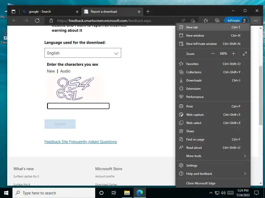View site information lock icon
This screenshot has height=198, width=265.
(x=51, y=21)
